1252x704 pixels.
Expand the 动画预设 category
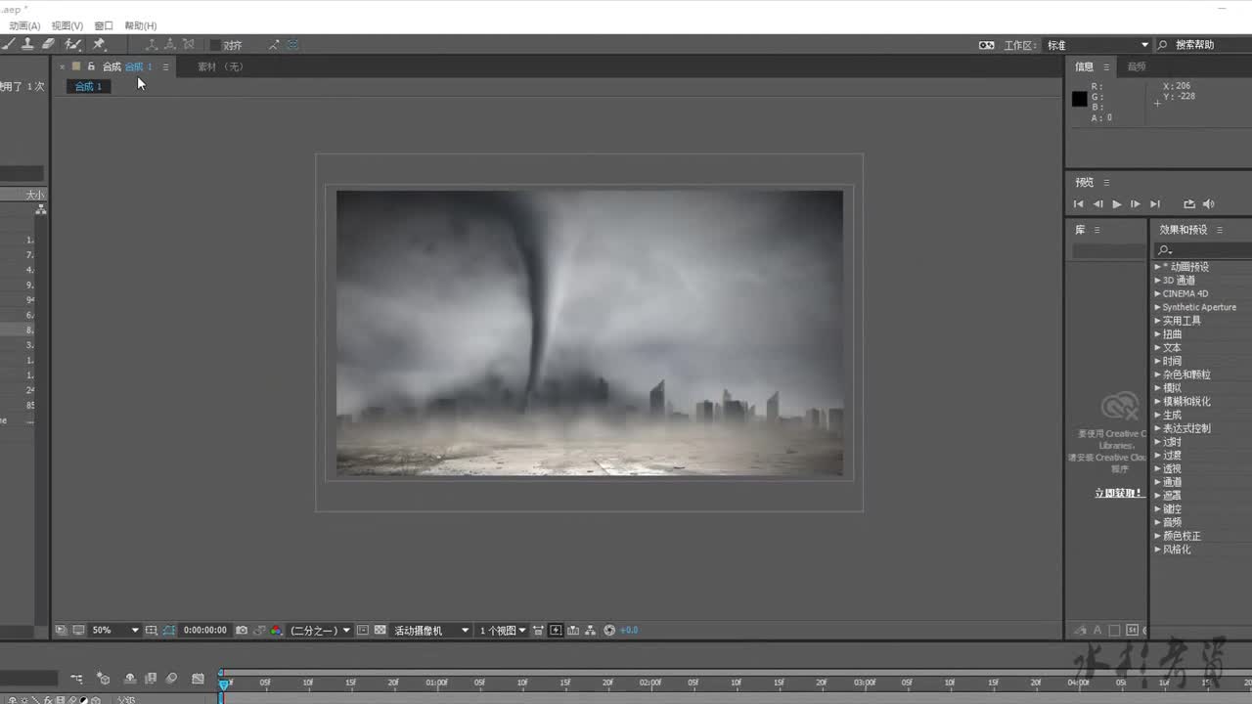[x=1158, y=267]
